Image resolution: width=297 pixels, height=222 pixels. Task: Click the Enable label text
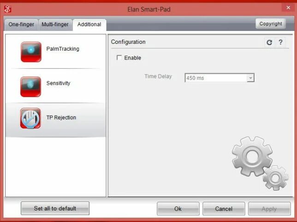click(x=133, y=58)
